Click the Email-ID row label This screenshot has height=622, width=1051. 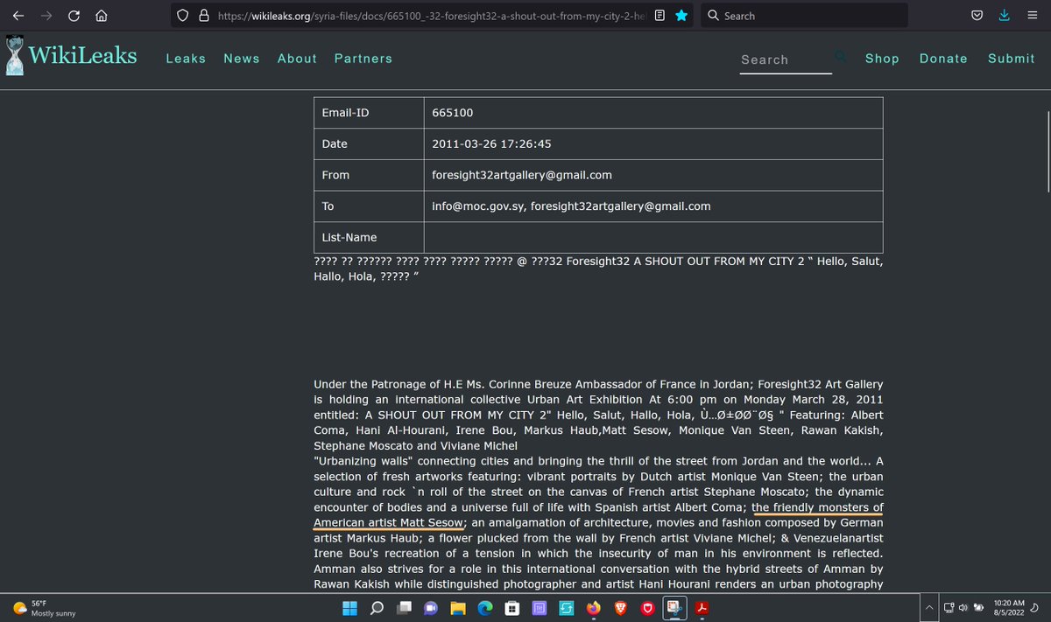pyautogui.click(x=346, y=113)
